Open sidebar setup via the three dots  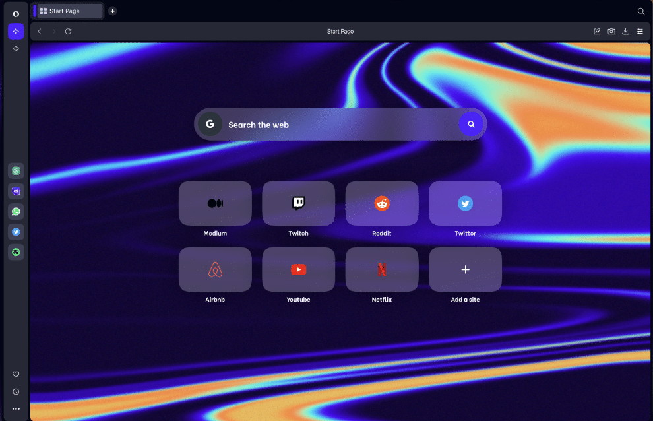[16, 408]
